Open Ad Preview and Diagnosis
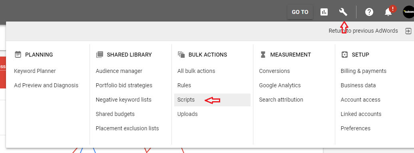Image resolution: width=414 pixels, height=153 pixels. coord(46,85)
